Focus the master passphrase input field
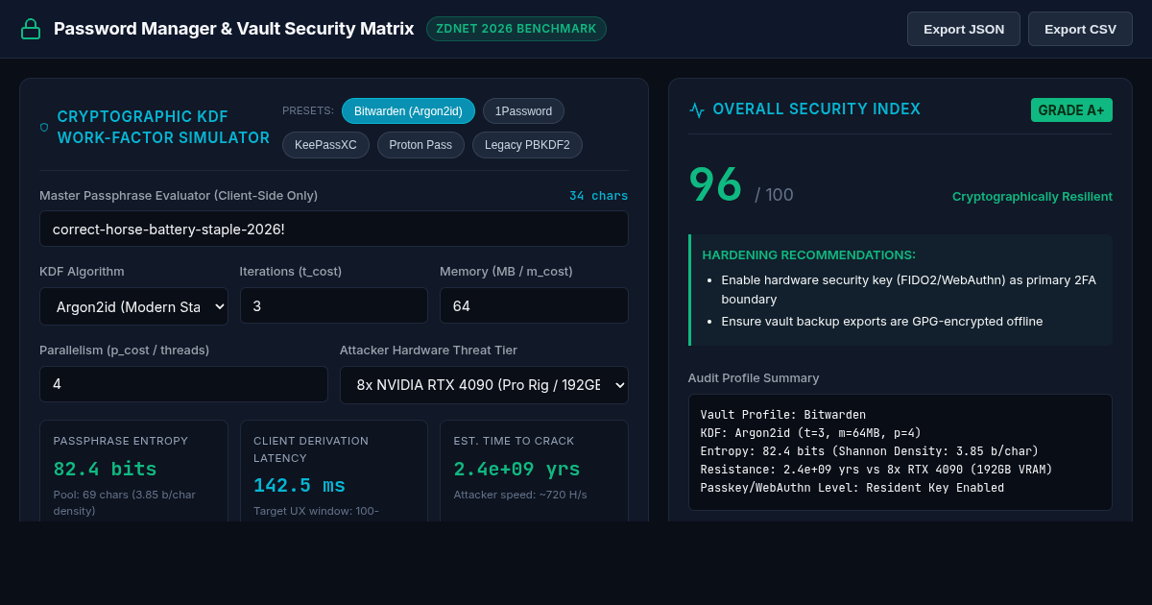The image size is (1152, 605). [334, 229]
